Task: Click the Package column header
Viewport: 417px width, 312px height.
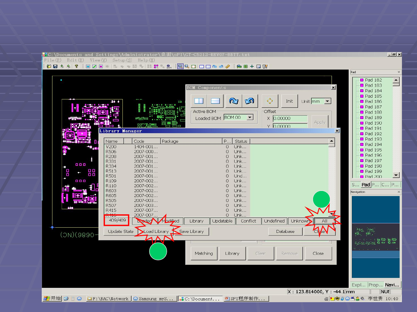Action: tap(191, 141)
